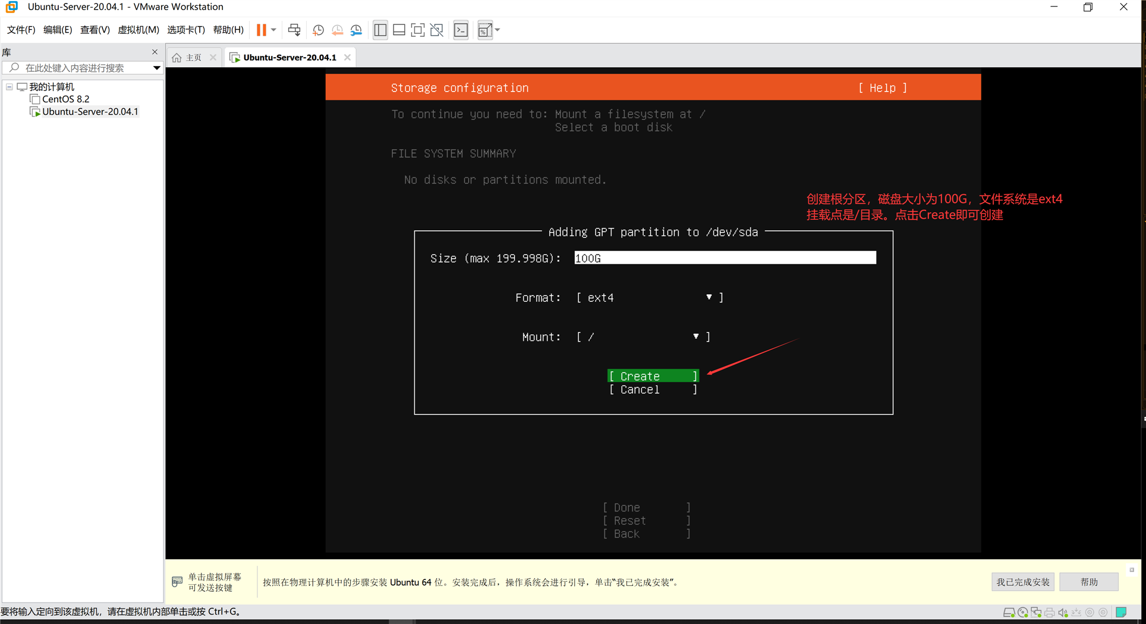This screenshot has width=1146, height=624.
Task: Open the snapshot manager with the wrench-clock icon
Action: click(356, 30)
